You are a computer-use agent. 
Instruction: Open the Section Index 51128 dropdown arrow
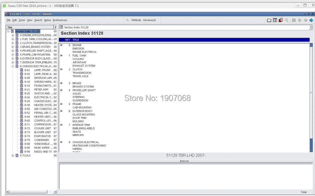point(311,27)
